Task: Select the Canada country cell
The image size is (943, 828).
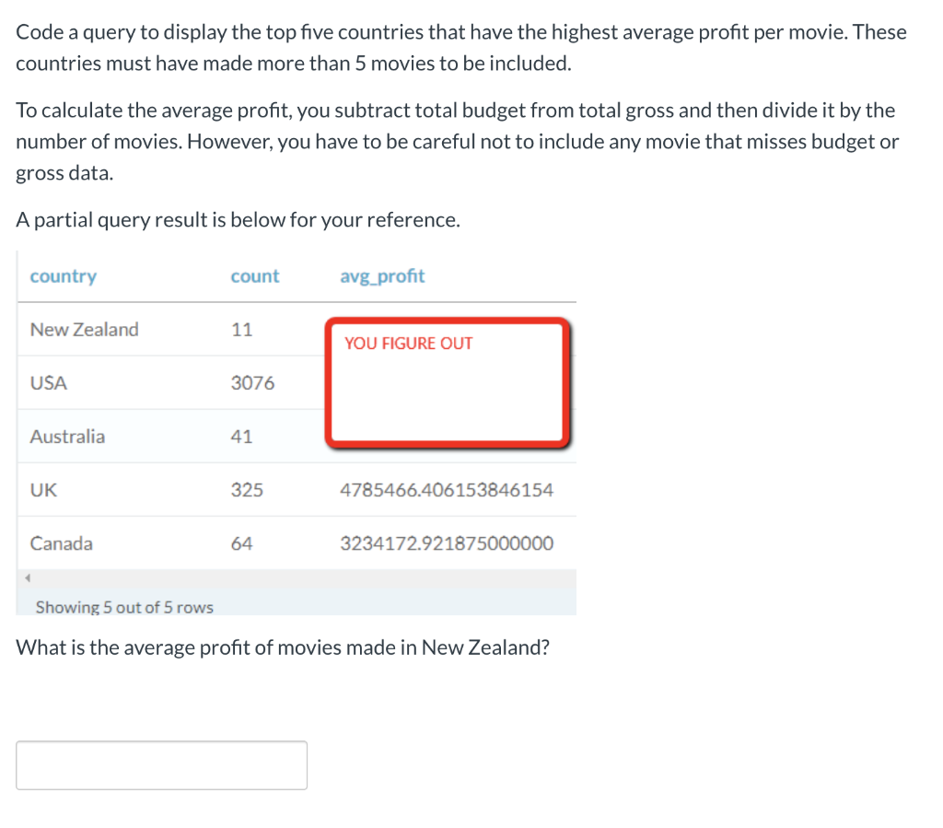Action: coord(62,543)
